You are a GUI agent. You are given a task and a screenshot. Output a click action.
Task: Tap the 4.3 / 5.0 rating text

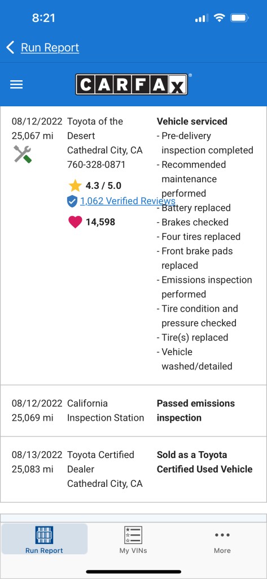[103, 185]
